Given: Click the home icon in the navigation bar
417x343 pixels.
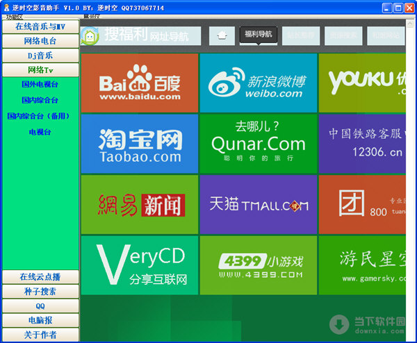Looking at the screenshot, I should coord(222,35).
